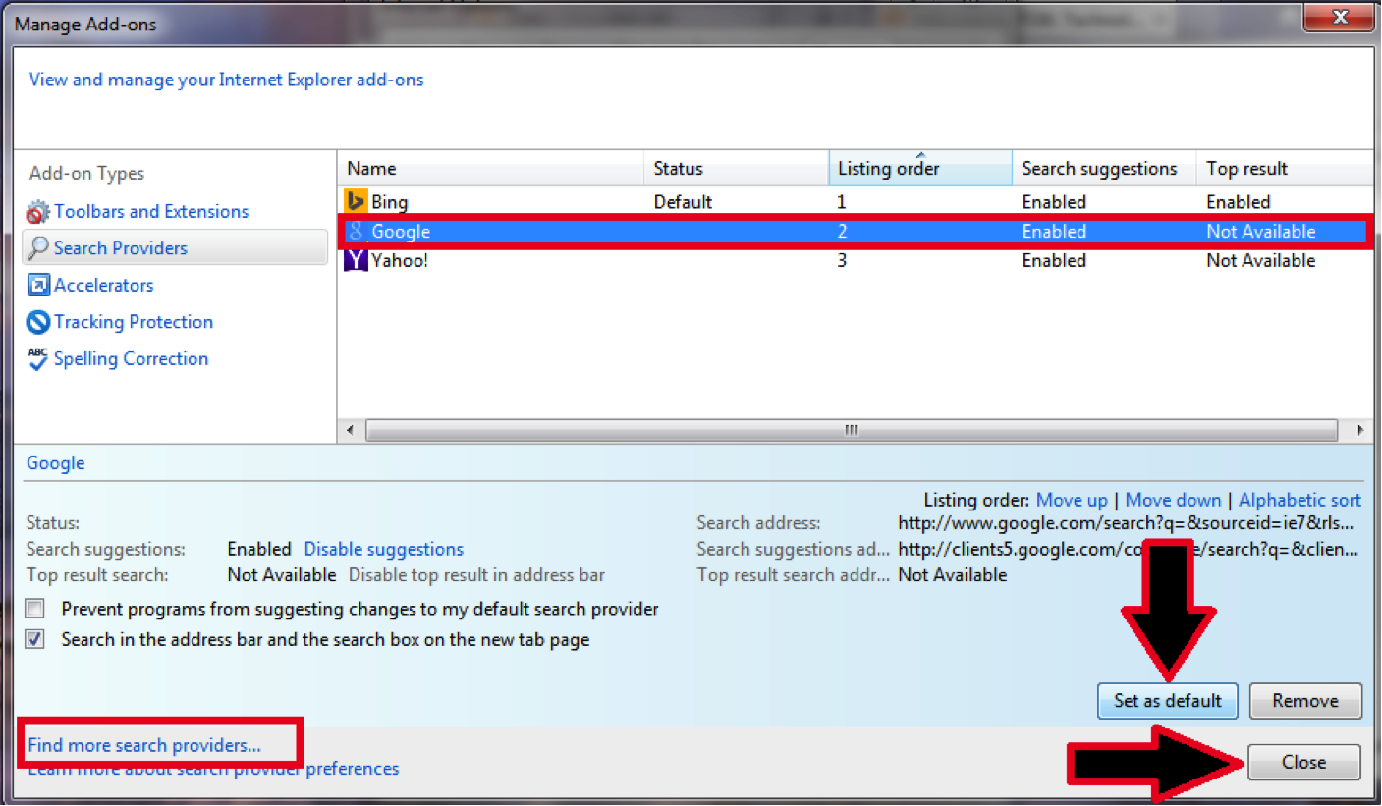Click Set as default button

pos(1168,701)
